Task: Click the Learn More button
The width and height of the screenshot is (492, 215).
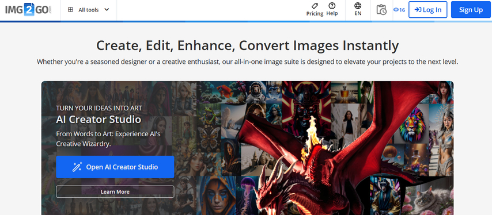Action: (115, 191)
